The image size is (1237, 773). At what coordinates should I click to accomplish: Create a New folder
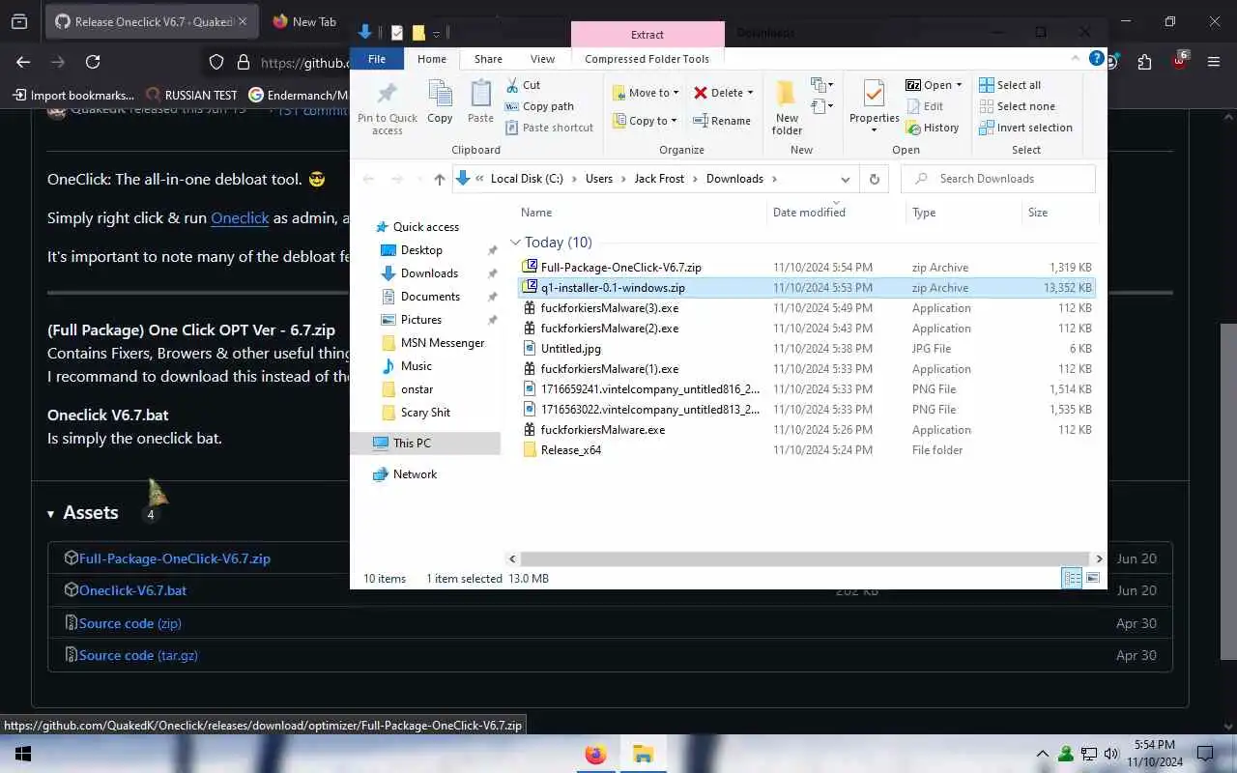pyautogui.click(x=787, y=107)
